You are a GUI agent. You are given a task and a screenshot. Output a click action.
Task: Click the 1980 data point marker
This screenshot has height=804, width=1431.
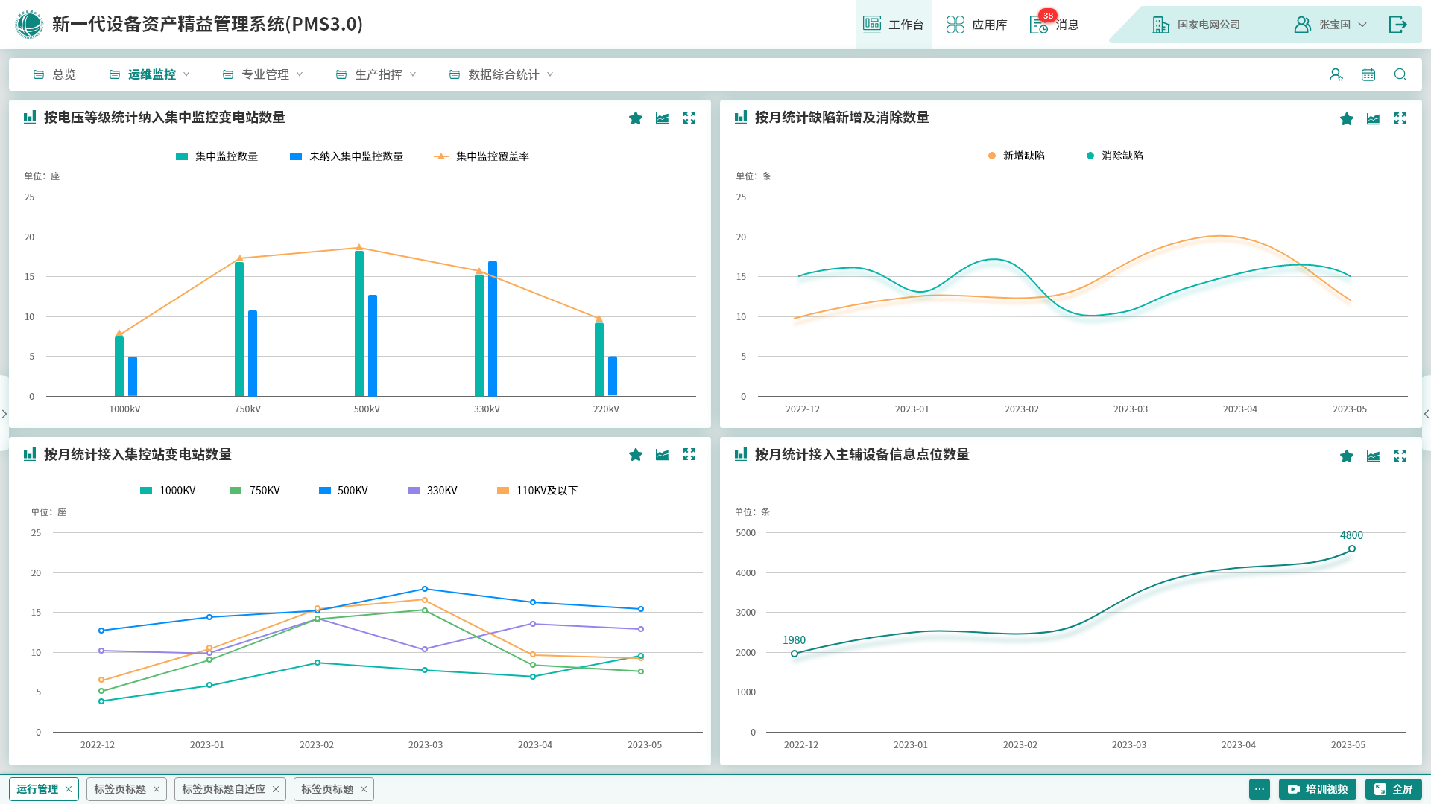pyautogui.click(x=795, y=654)
